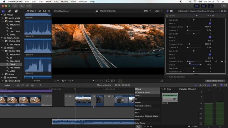Click the viewer fullscreen expand icon
The width and height of the screenshot is (228, 128).
coord(162,81)
